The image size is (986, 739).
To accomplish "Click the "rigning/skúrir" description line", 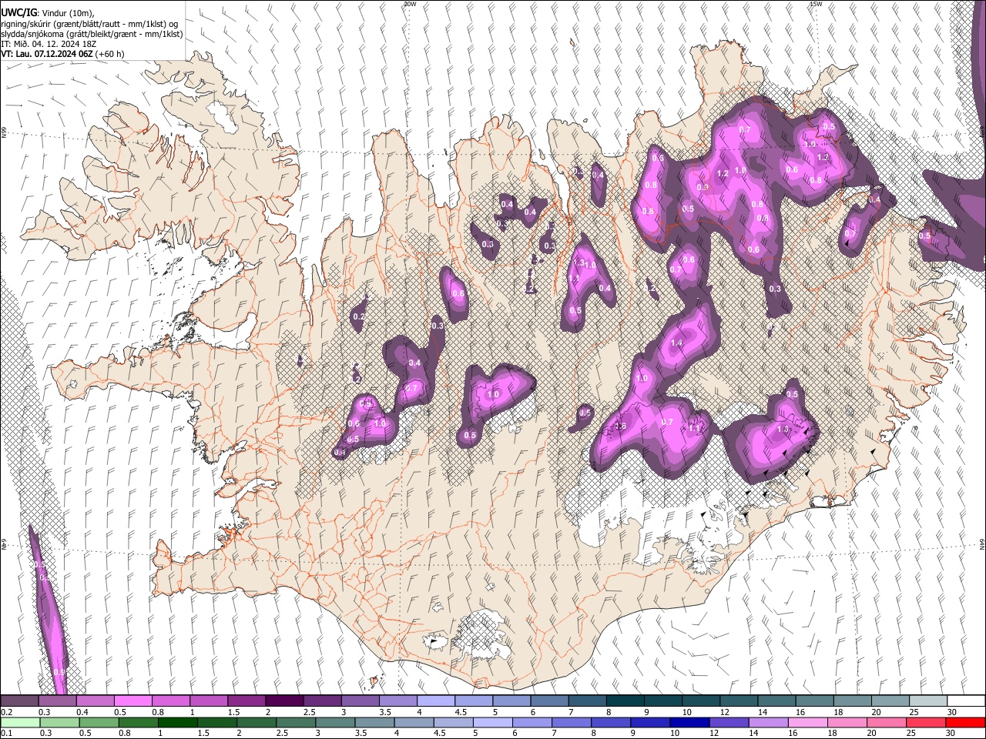I will pos(91,24).
